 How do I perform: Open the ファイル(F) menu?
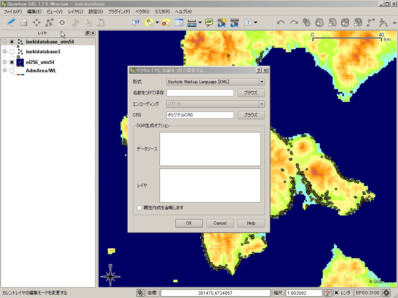[x=13, y=12]
